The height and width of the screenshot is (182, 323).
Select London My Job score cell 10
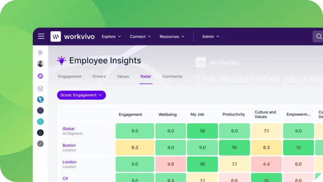click(x=202, y=164)
